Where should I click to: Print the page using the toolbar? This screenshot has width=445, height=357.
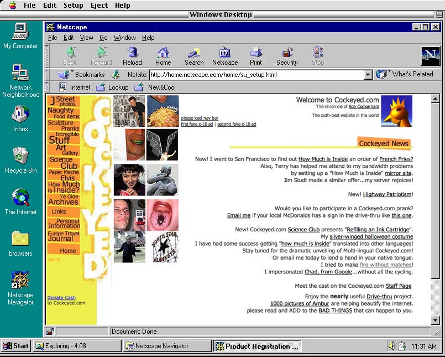(x=256, y=56)
